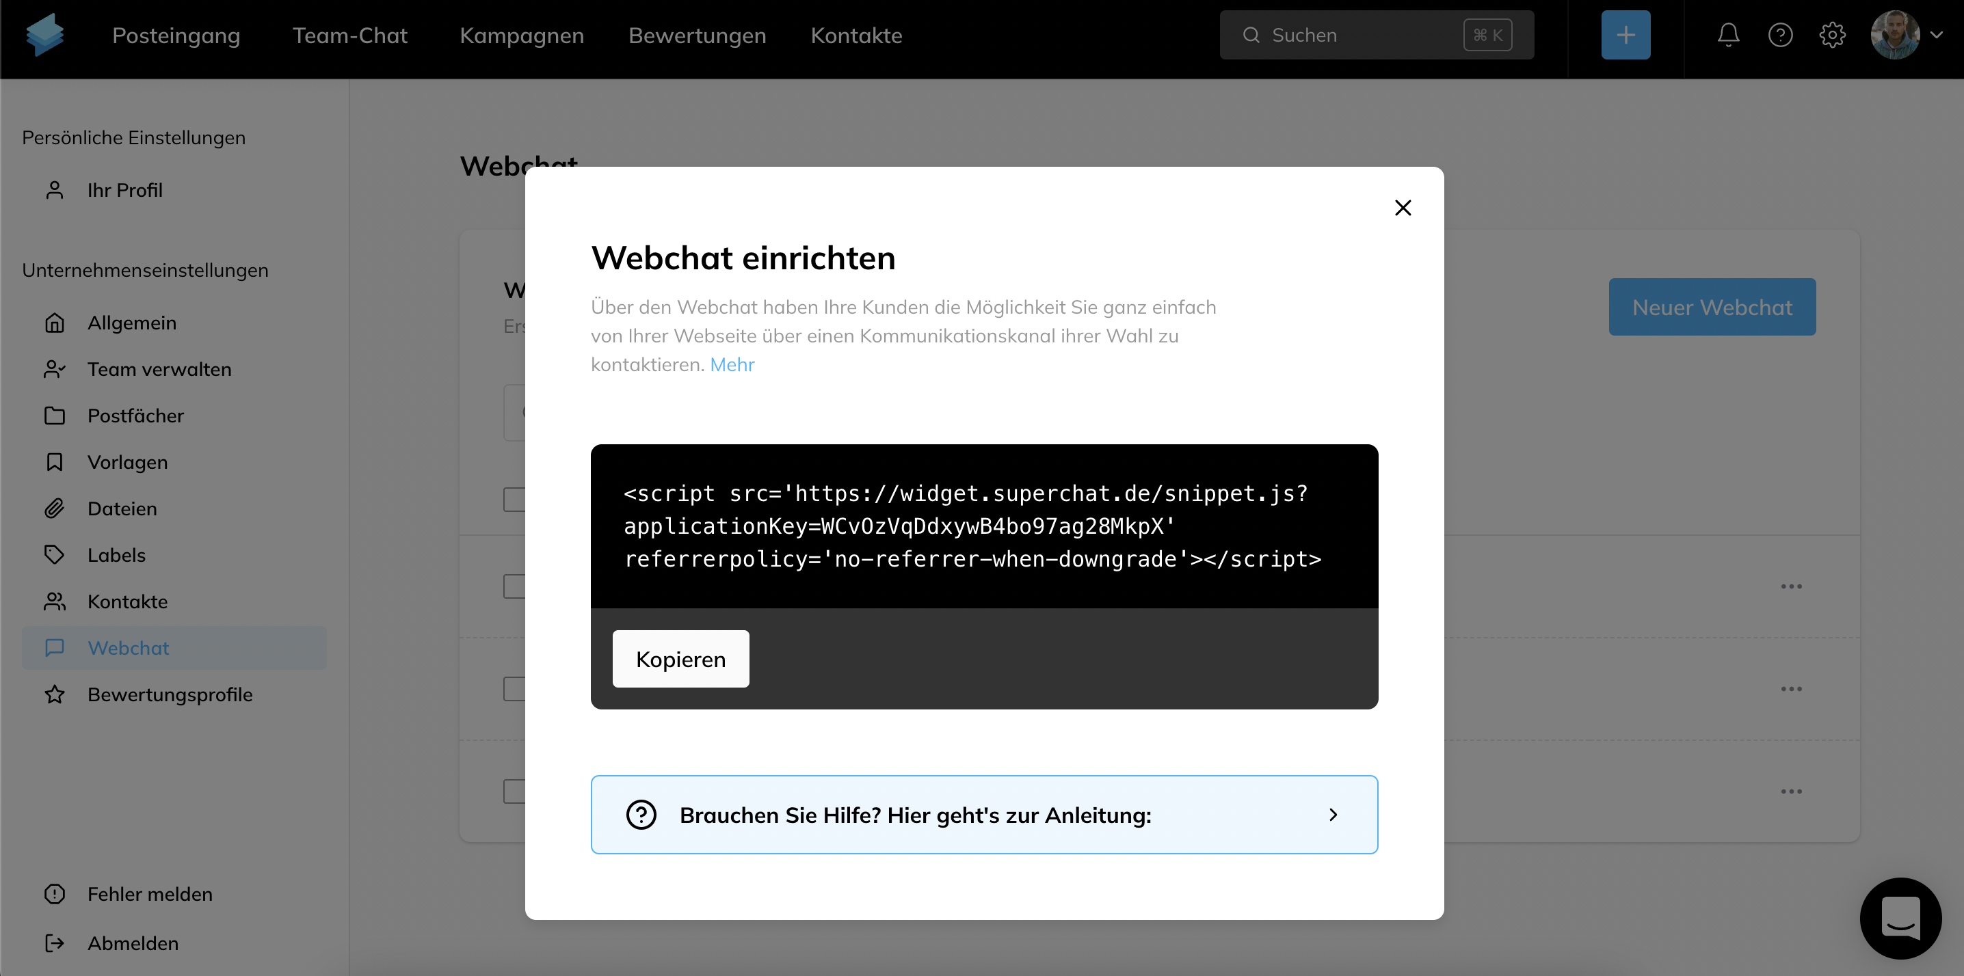Image resolution: width=1964 pixels, height=976 pixels.
Task: Open Dateien settings
Action: pos(122,509)
